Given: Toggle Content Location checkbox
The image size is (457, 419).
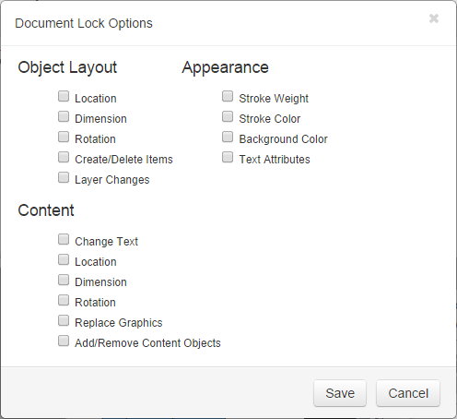Looking at the screenshot, I should [x=64, y=259].
